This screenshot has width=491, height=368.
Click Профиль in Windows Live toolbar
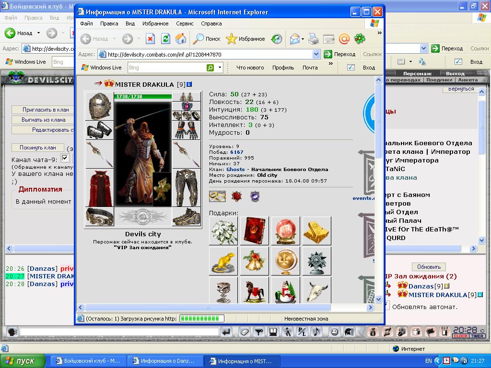(x=283, y=68)
